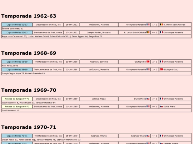Click Recopa de Europa 69-70 cell in the vuelta row
The height and width of the screenshot is (144, 193).
pyautogui.click(x=17, y=107)
